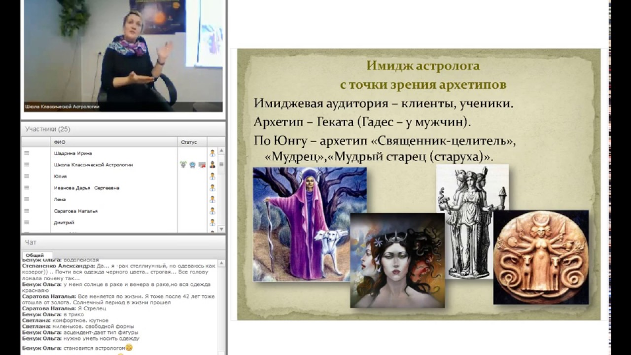
Task: Click the microphone status icon of Школа Классической Астрологии
Action: [x=183, y=165]
